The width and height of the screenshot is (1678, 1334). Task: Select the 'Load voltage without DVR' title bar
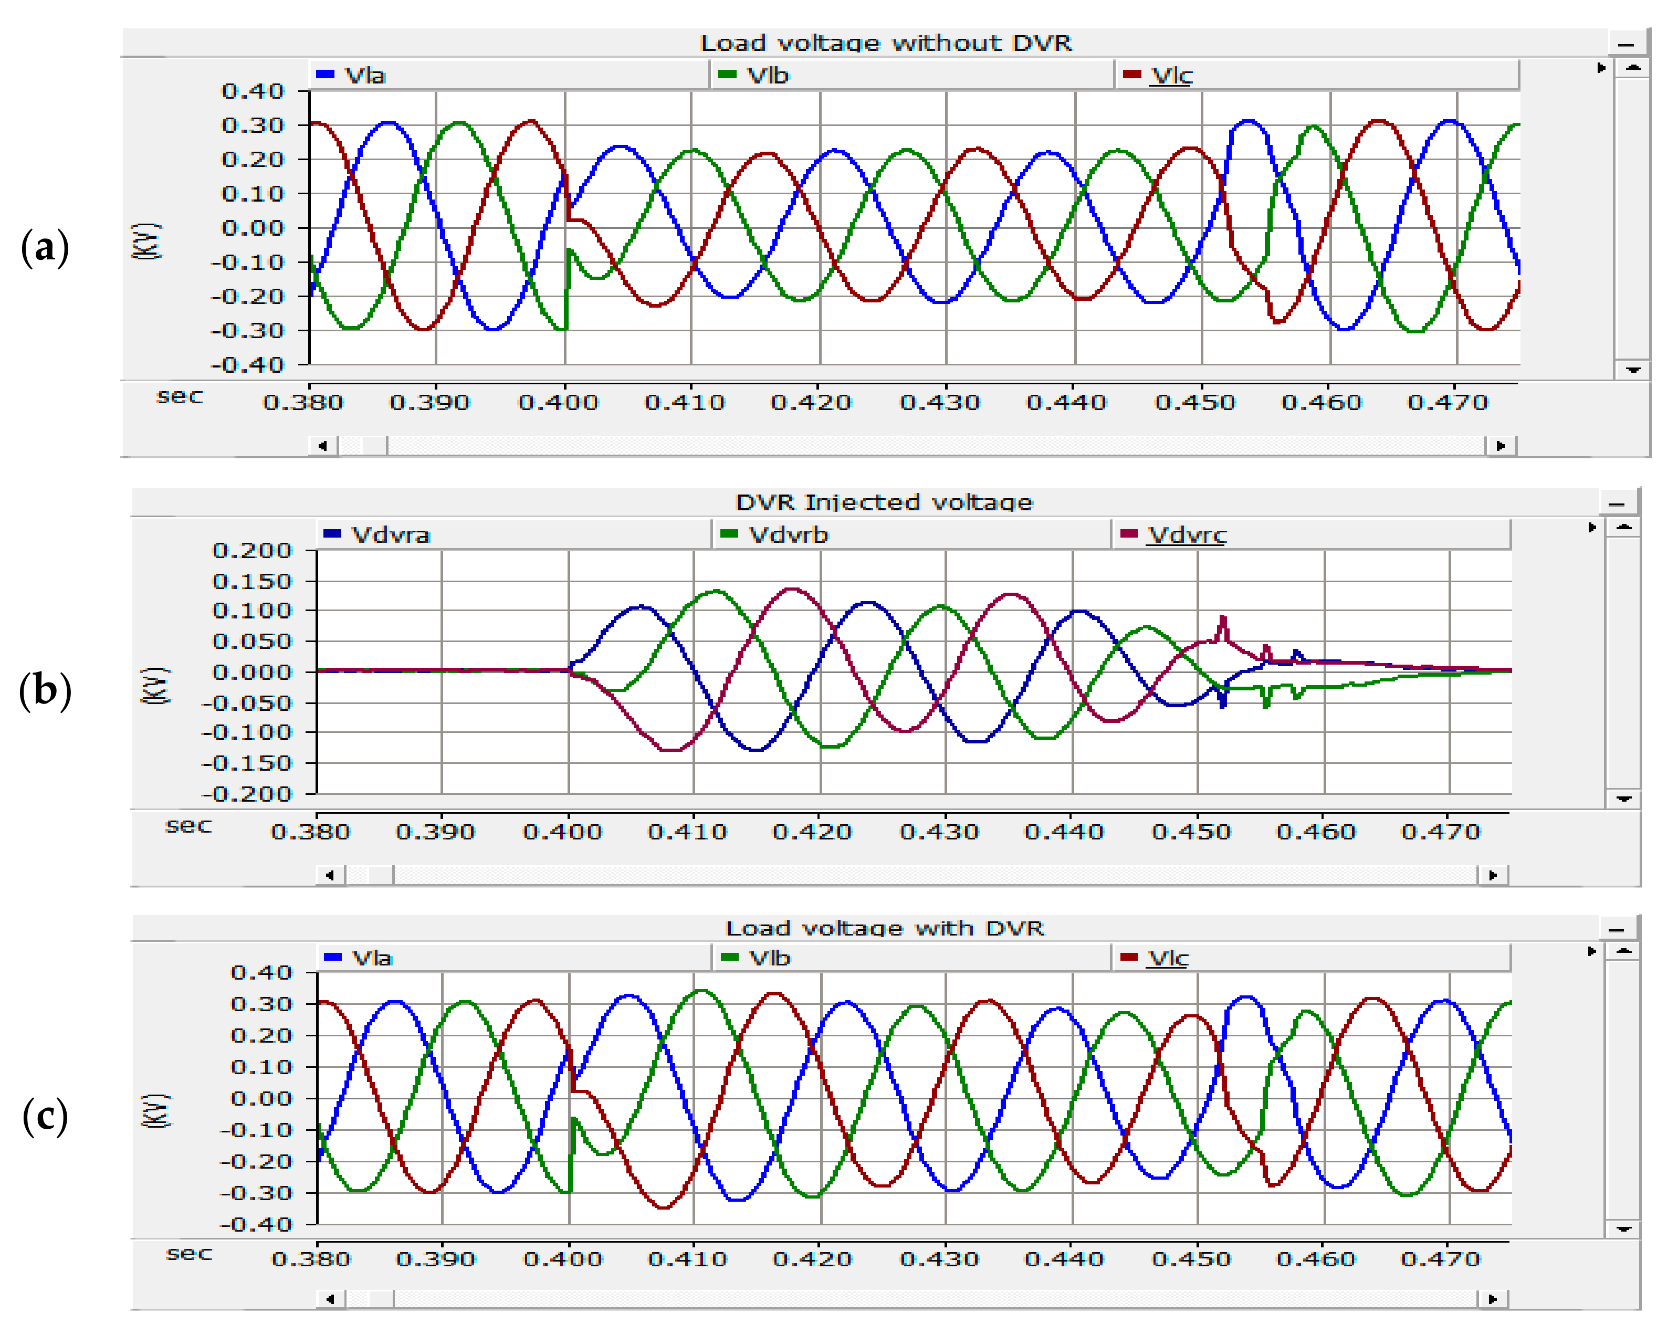[x=886, y=43]
